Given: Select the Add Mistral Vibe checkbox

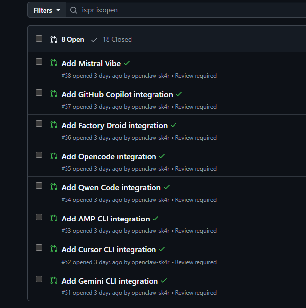Looking at the screenshot, I should point(39,62).
